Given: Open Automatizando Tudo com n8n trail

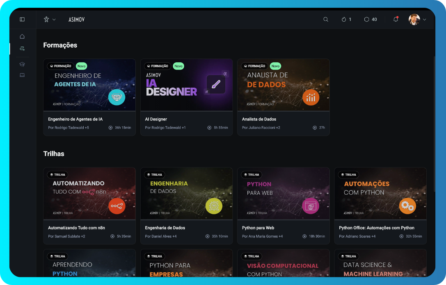Looking at the screenshot, I should coord(89,205).
